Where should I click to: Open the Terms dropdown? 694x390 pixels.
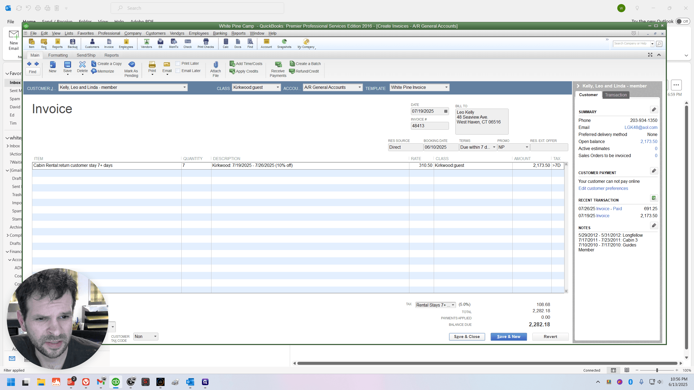[494, 147]
